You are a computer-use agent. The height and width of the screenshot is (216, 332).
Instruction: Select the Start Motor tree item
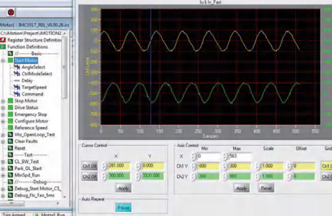26,61
